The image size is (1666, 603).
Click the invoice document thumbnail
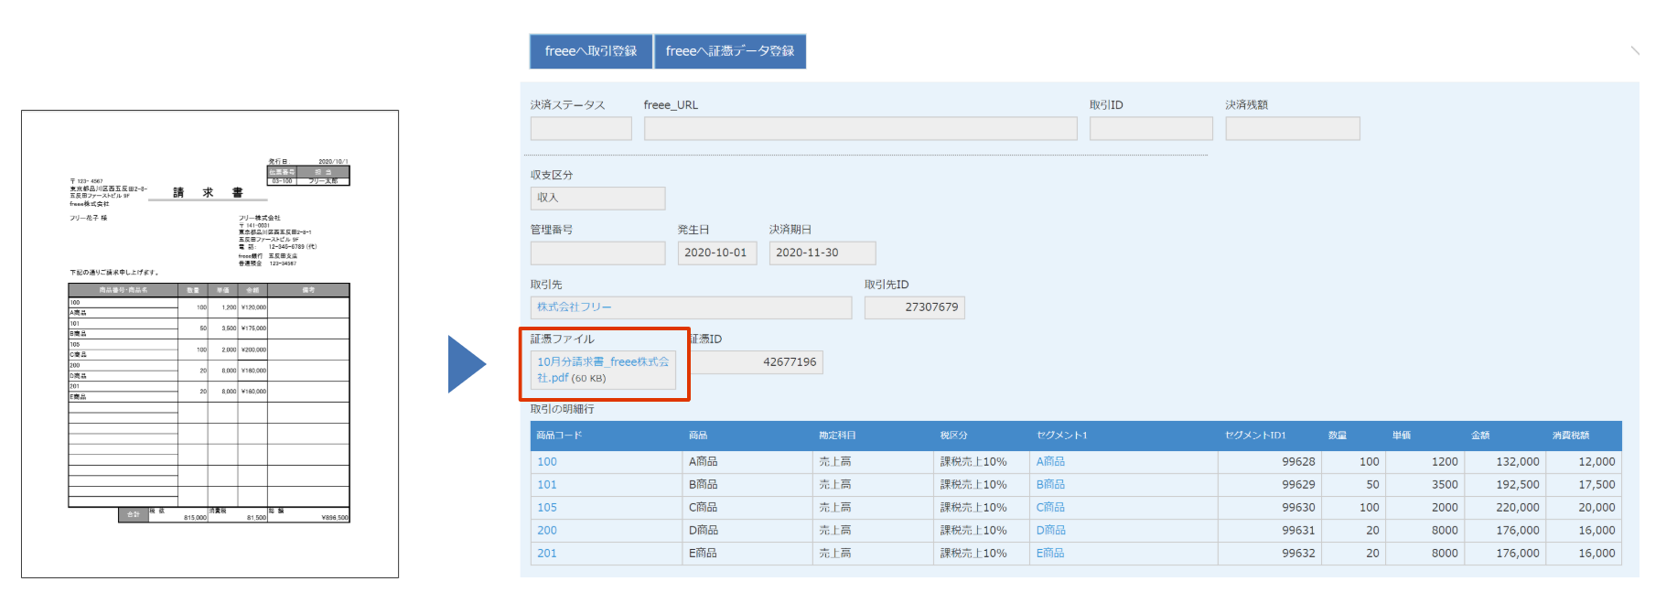[210, 344]
